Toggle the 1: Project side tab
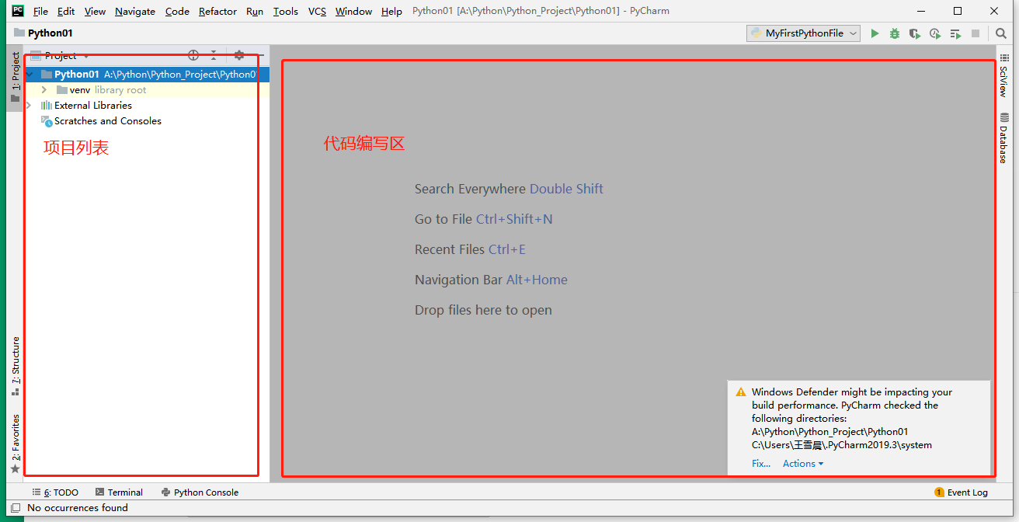 tap(15, 78)
